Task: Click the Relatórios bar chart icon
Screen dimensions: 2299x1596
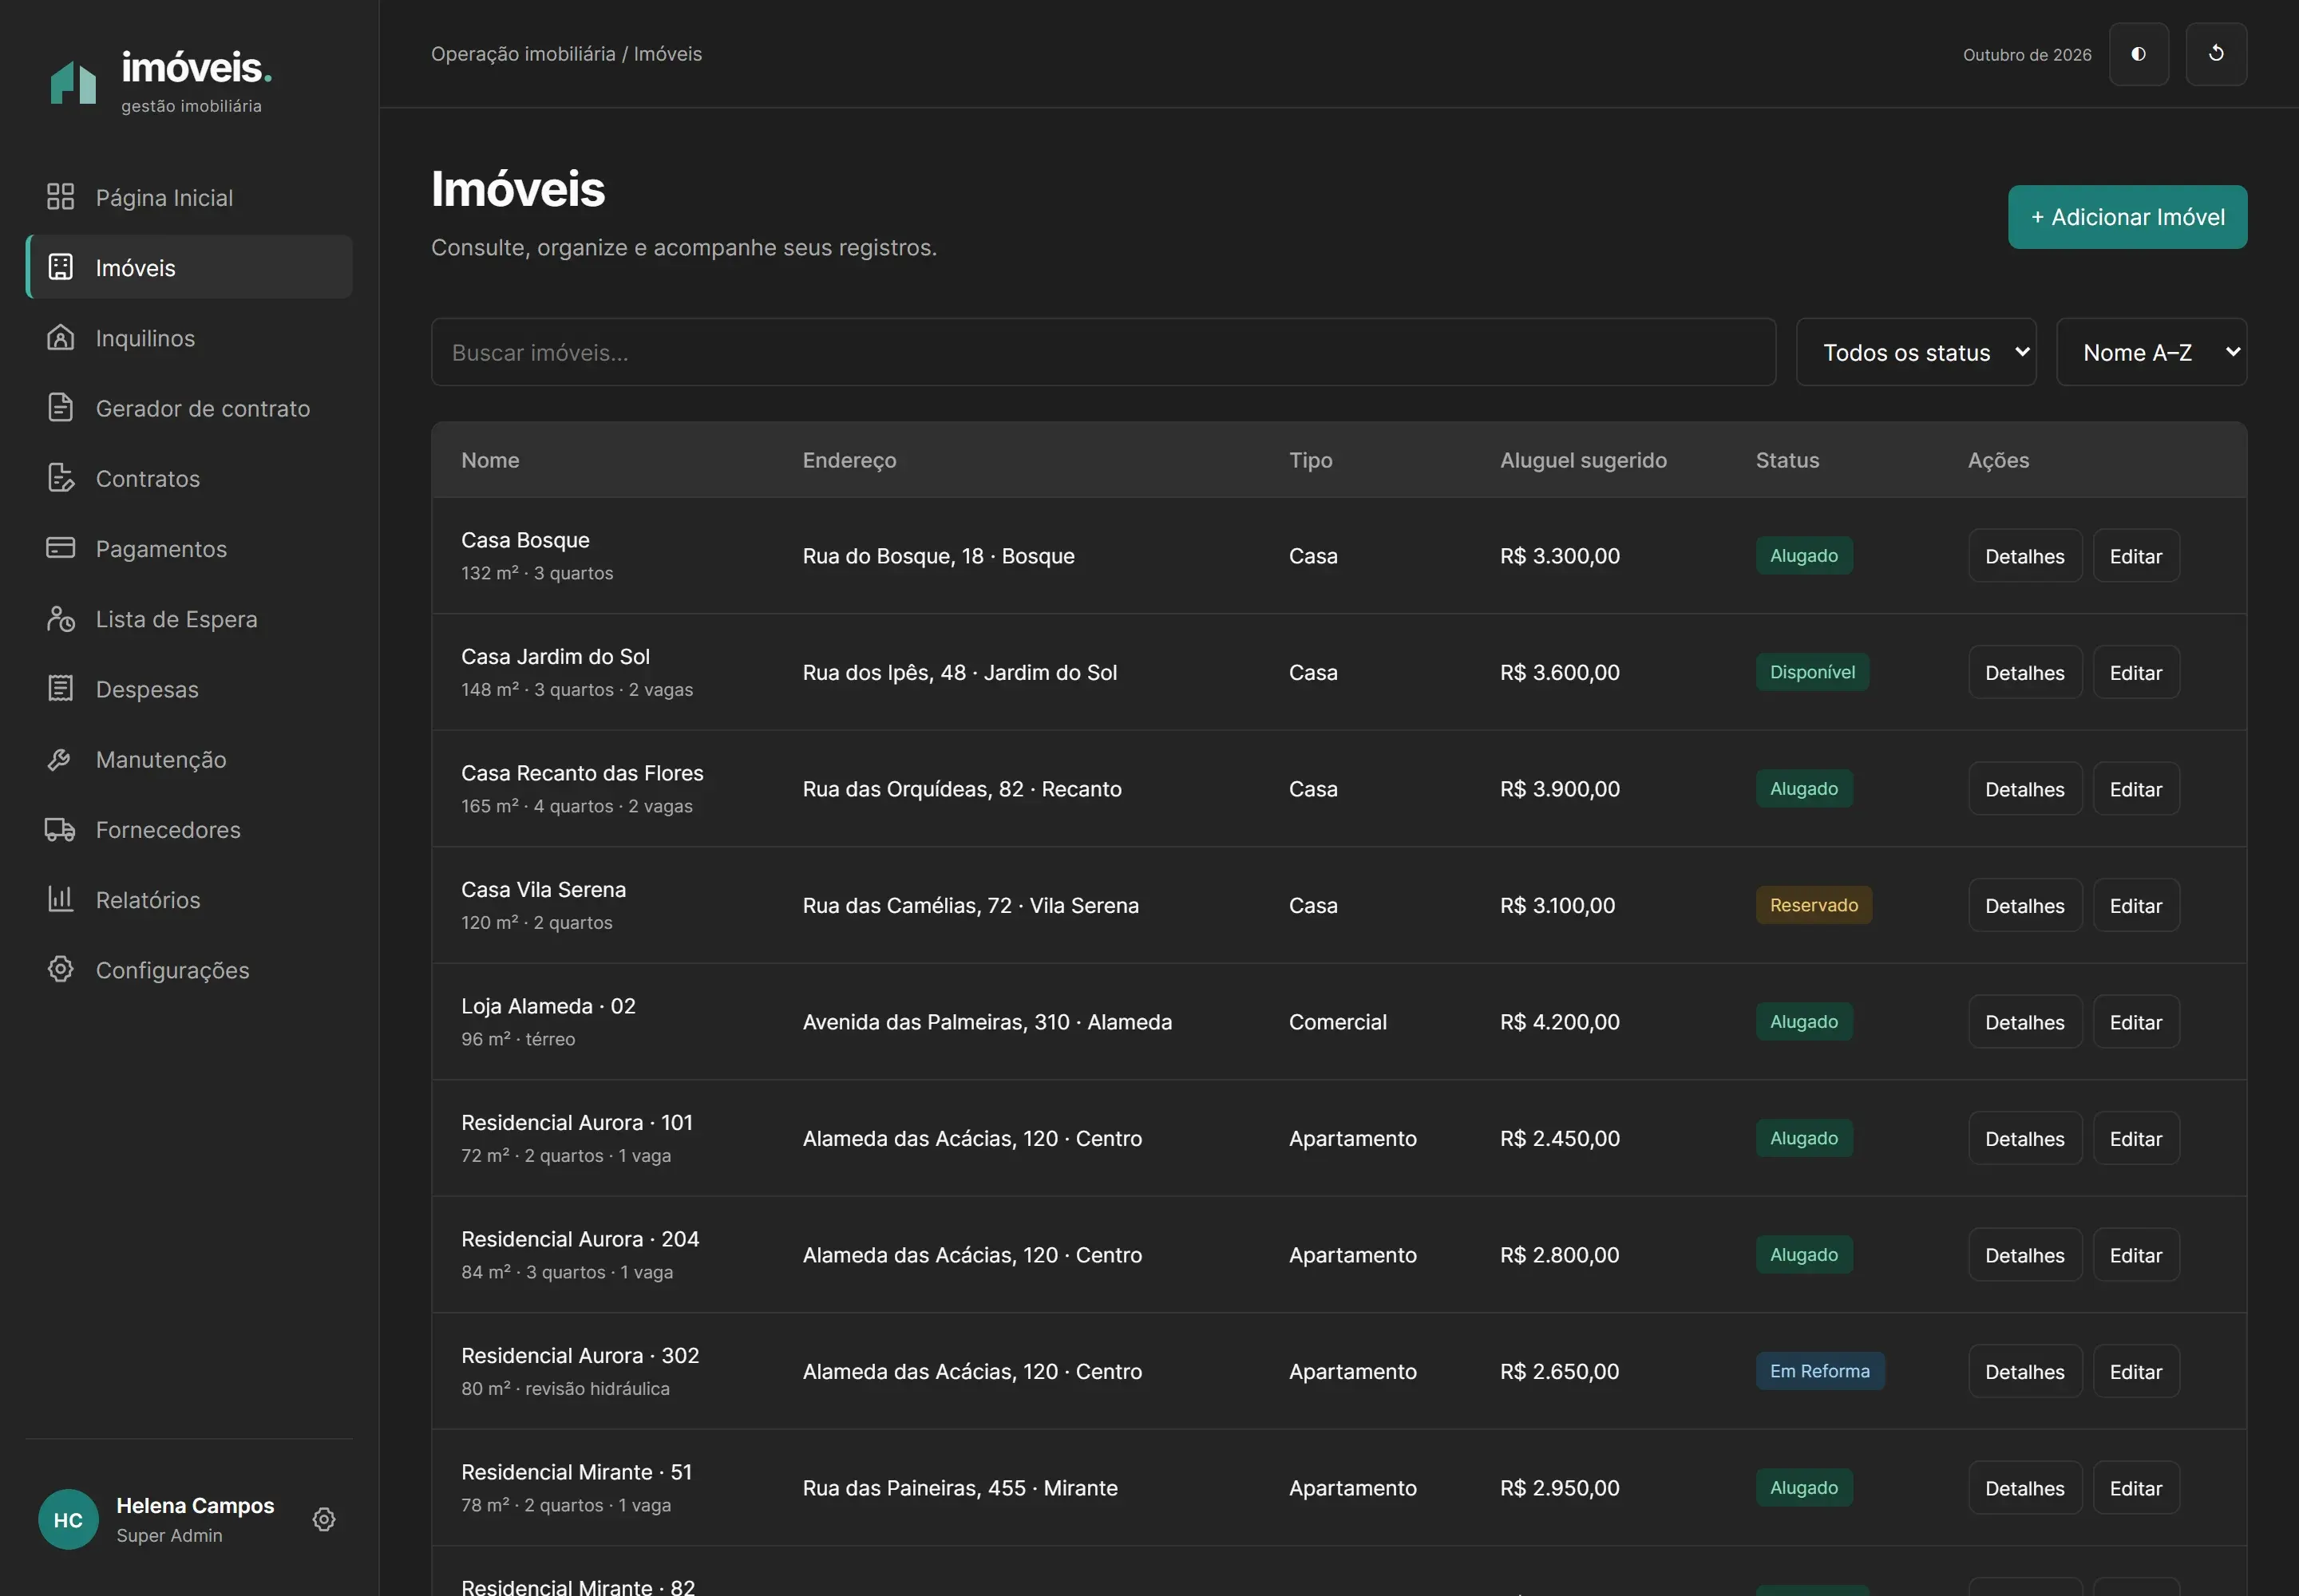Action: click(60, 899)
